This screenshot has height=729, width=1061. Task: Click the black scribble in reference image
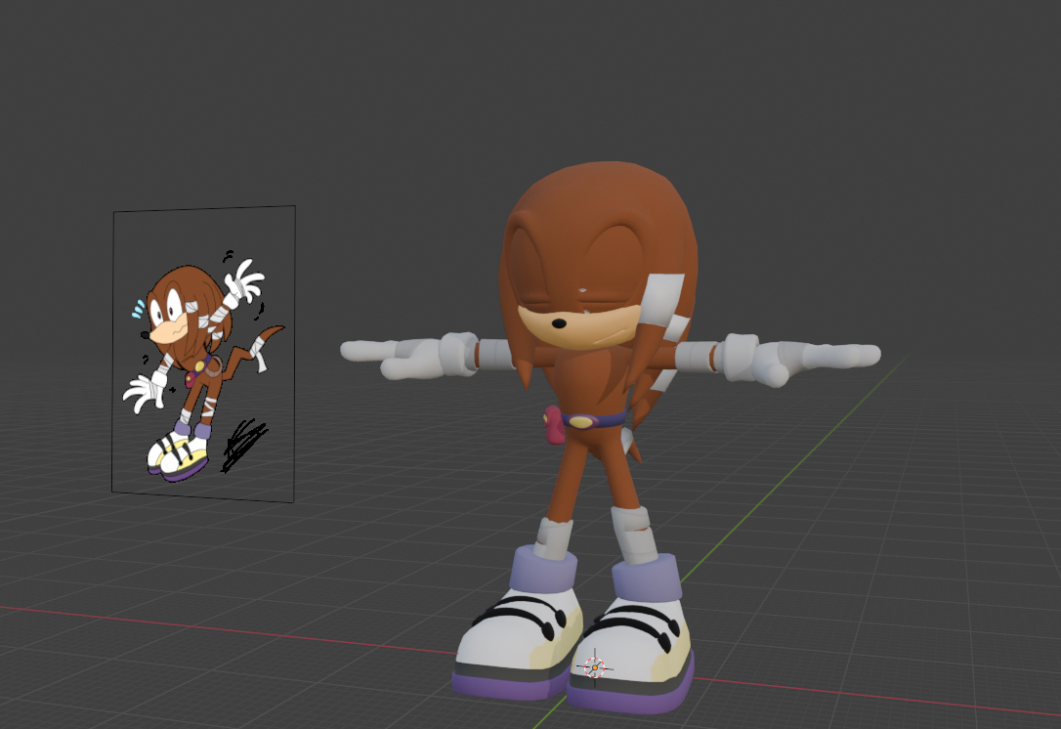point(242,445)
